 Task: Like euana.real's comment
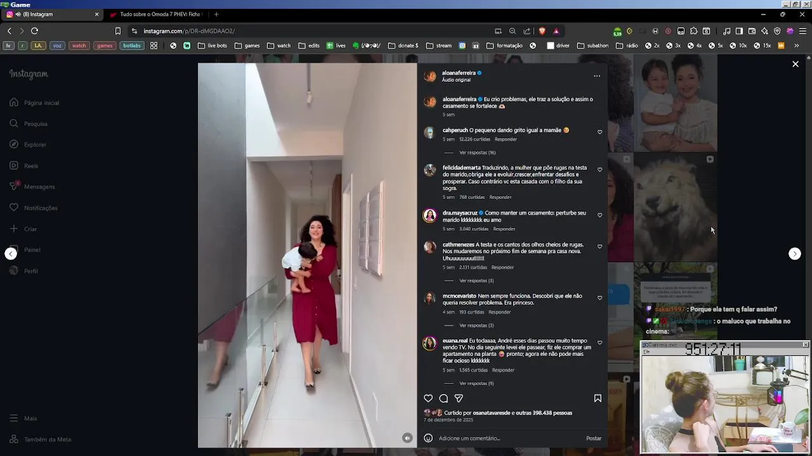tap(599, 343)
